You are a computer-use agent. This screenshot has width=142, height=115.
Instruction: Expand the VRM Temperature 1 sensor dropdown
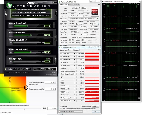[x=75, y=98]
